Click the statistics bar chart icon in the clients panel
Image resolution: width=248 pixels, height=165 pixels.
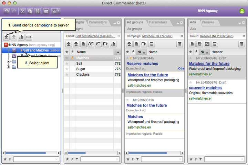(21, 37)
